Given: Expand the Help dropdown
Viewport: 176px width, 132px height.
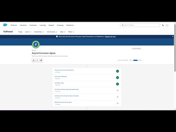Looking at the screenshot, I should (x=63, y=32).
